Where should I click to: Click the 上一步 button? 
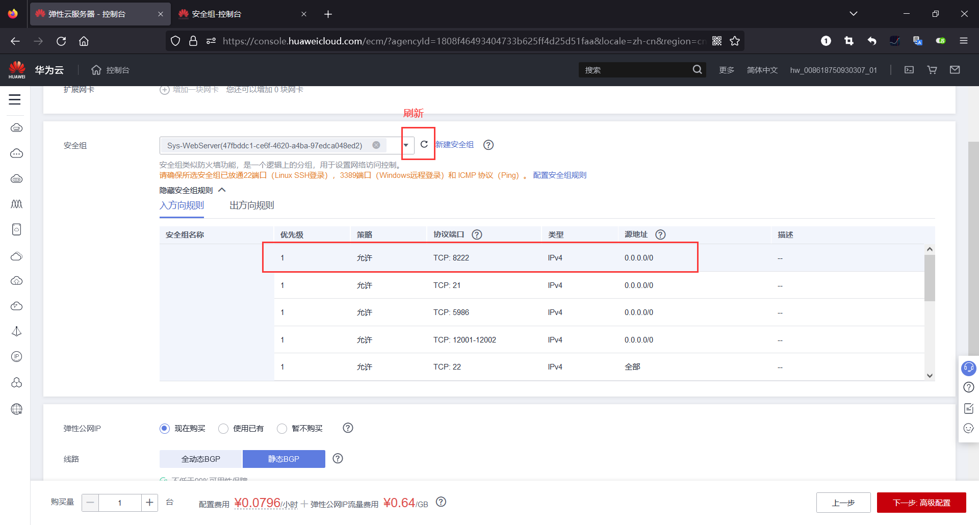tap(843, 503)
